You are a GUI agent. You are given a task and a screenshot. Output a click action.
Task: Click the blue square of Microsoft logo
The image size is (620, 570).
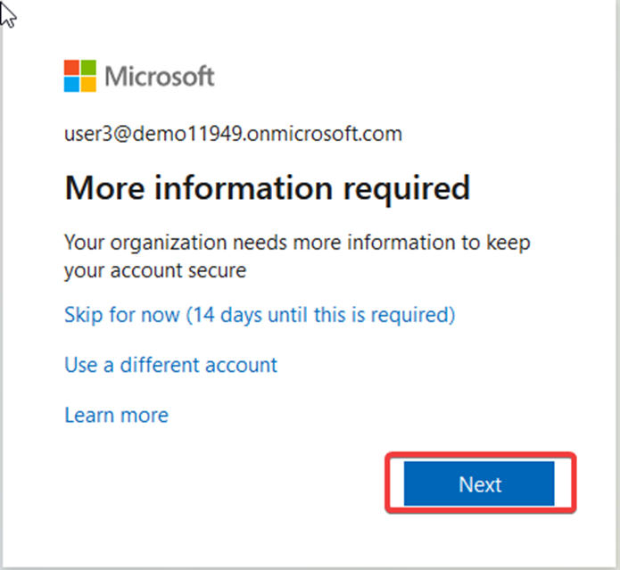tap(71, 84)
